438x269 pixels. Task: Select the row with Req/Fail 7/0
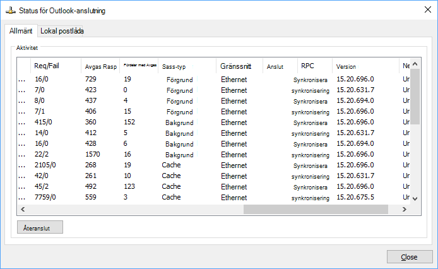point(214,90)
